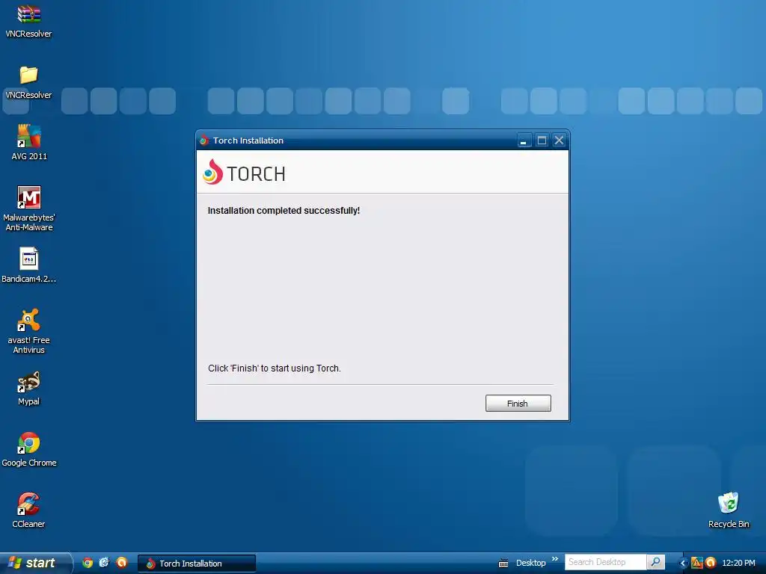Maximize the Torch Installation window
Screen dimensions: 766x574
(542, 141)
